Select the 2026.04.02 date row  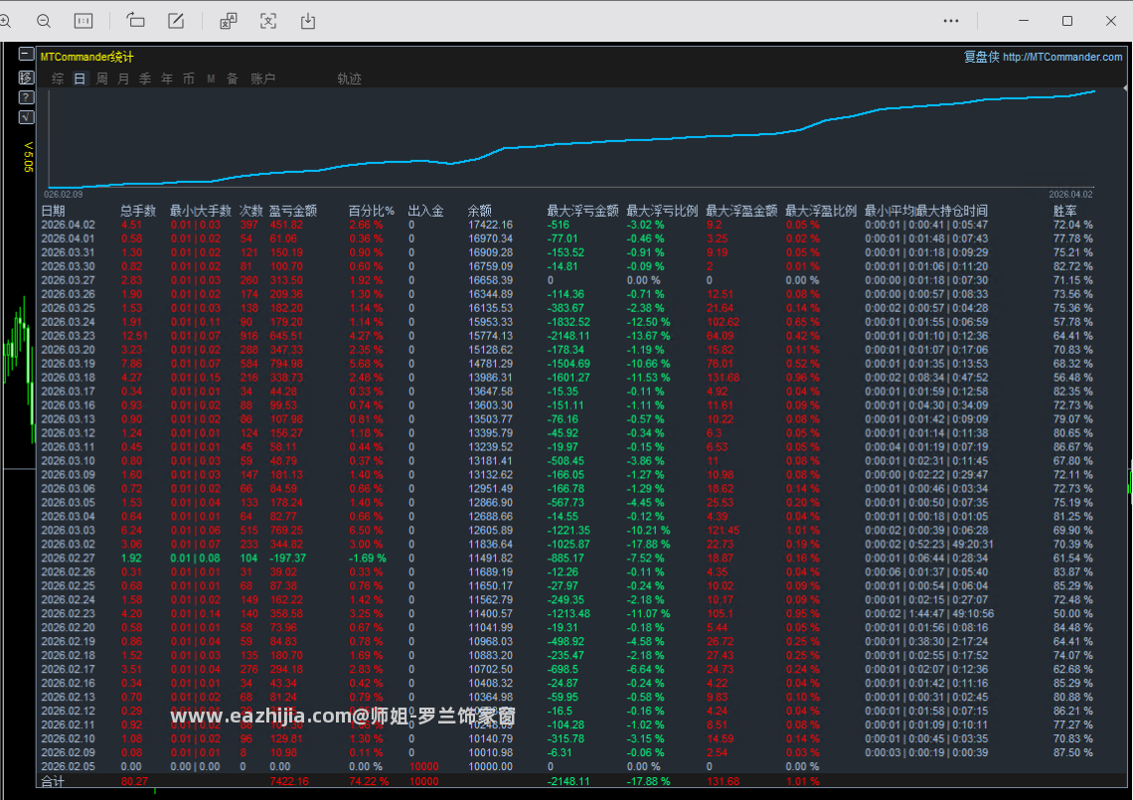tap(567, 225)
